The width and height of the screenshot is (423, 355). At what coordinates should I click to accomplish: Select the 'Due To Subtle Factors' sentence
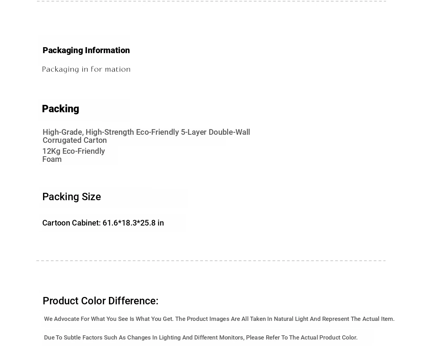(x=201, y=337)
